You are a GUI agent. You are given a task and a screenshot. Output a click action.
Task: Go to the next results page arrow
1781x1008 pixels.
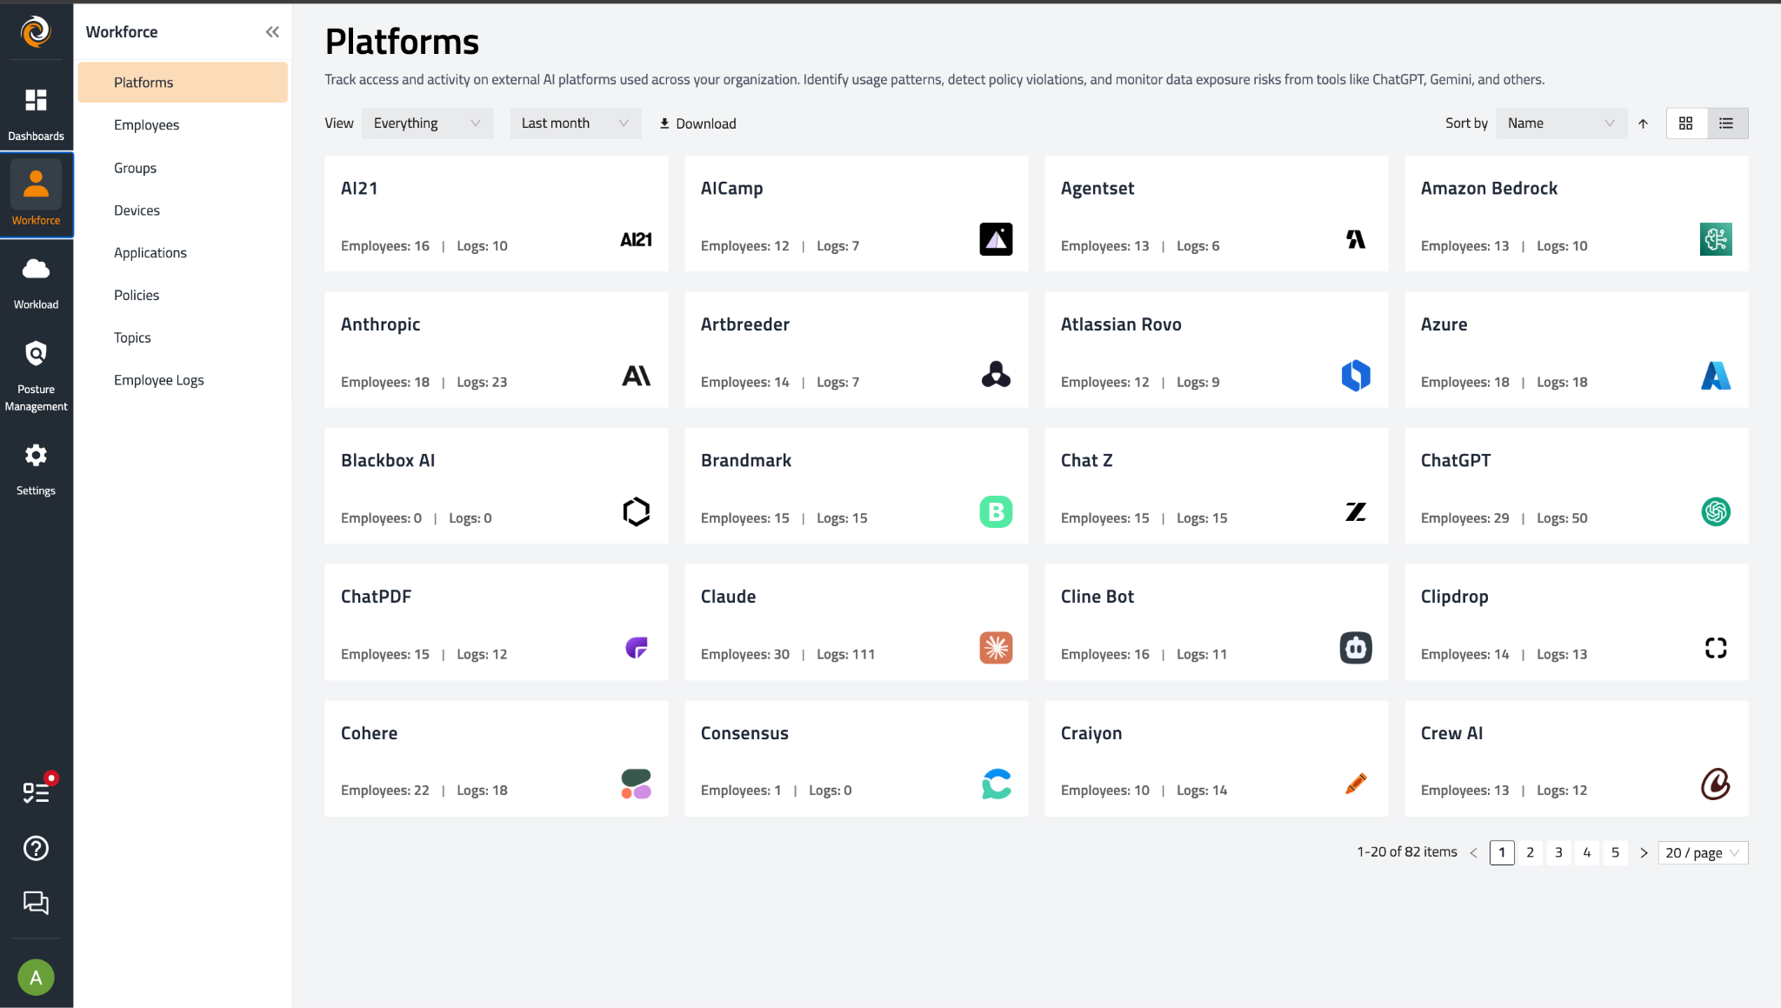[1644, 853]
